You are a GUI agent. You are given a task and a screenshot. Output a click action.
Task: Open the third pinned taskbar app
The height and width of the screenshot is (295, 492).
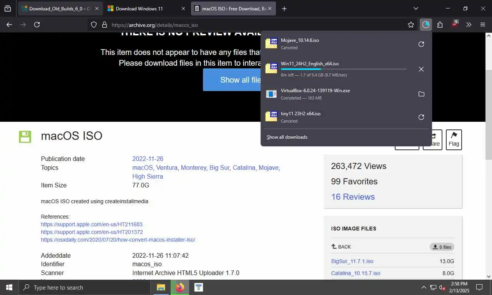tap(198, 287)
